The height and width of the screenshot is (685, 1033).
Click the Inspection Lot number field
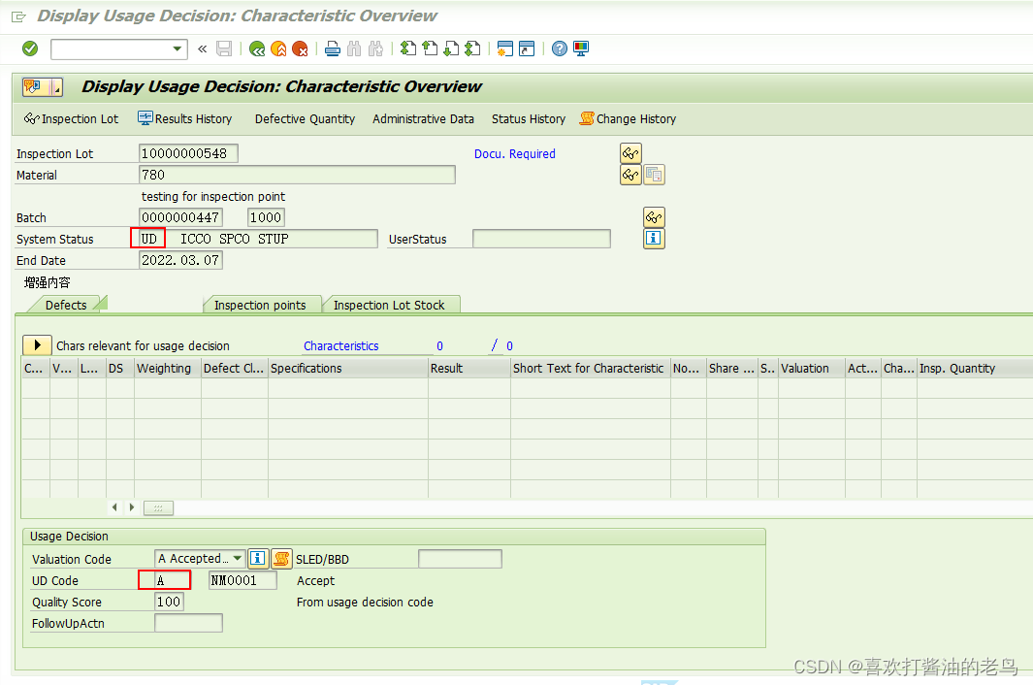pos(188,153)
